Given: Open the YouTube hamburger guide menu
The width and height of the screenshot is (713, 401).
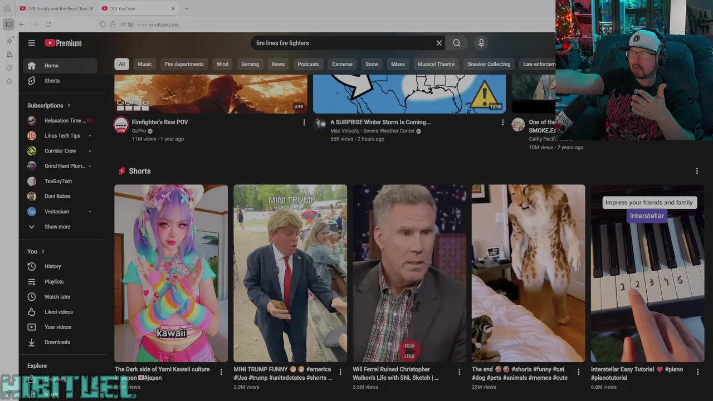Looking at the screenshot, I should pos(32,43).
